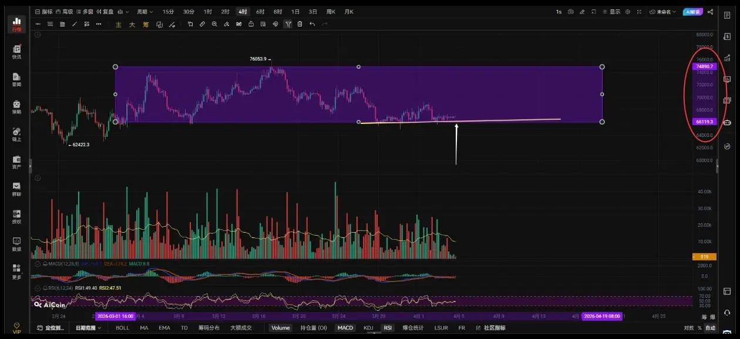The image size is (740, 339).
Task: Click the AI解读 button
Action: click(x=692, y=12)
